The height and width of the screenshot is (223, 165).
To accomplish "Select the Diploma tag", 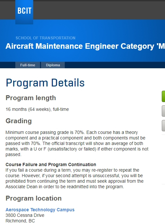I will tap(53, 65).
